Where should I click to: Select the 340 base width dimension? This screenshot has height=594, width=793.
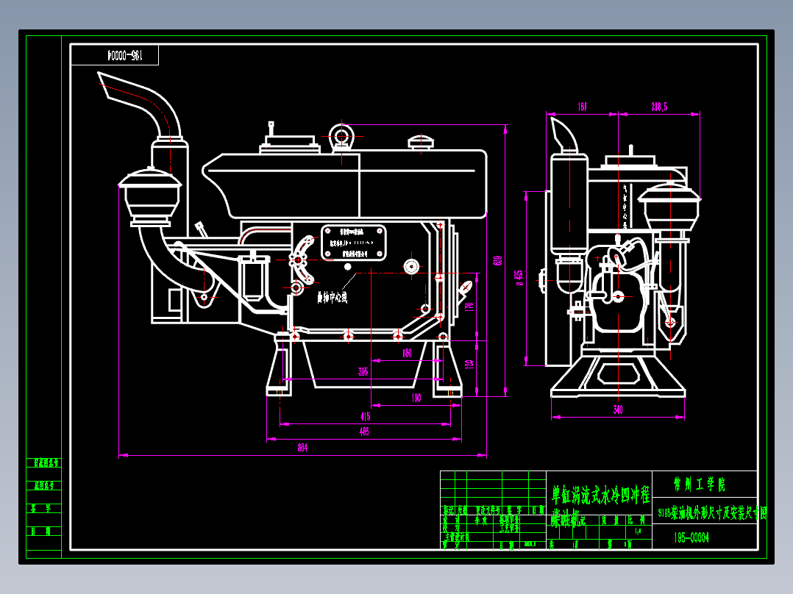click(x=618, y=409)
